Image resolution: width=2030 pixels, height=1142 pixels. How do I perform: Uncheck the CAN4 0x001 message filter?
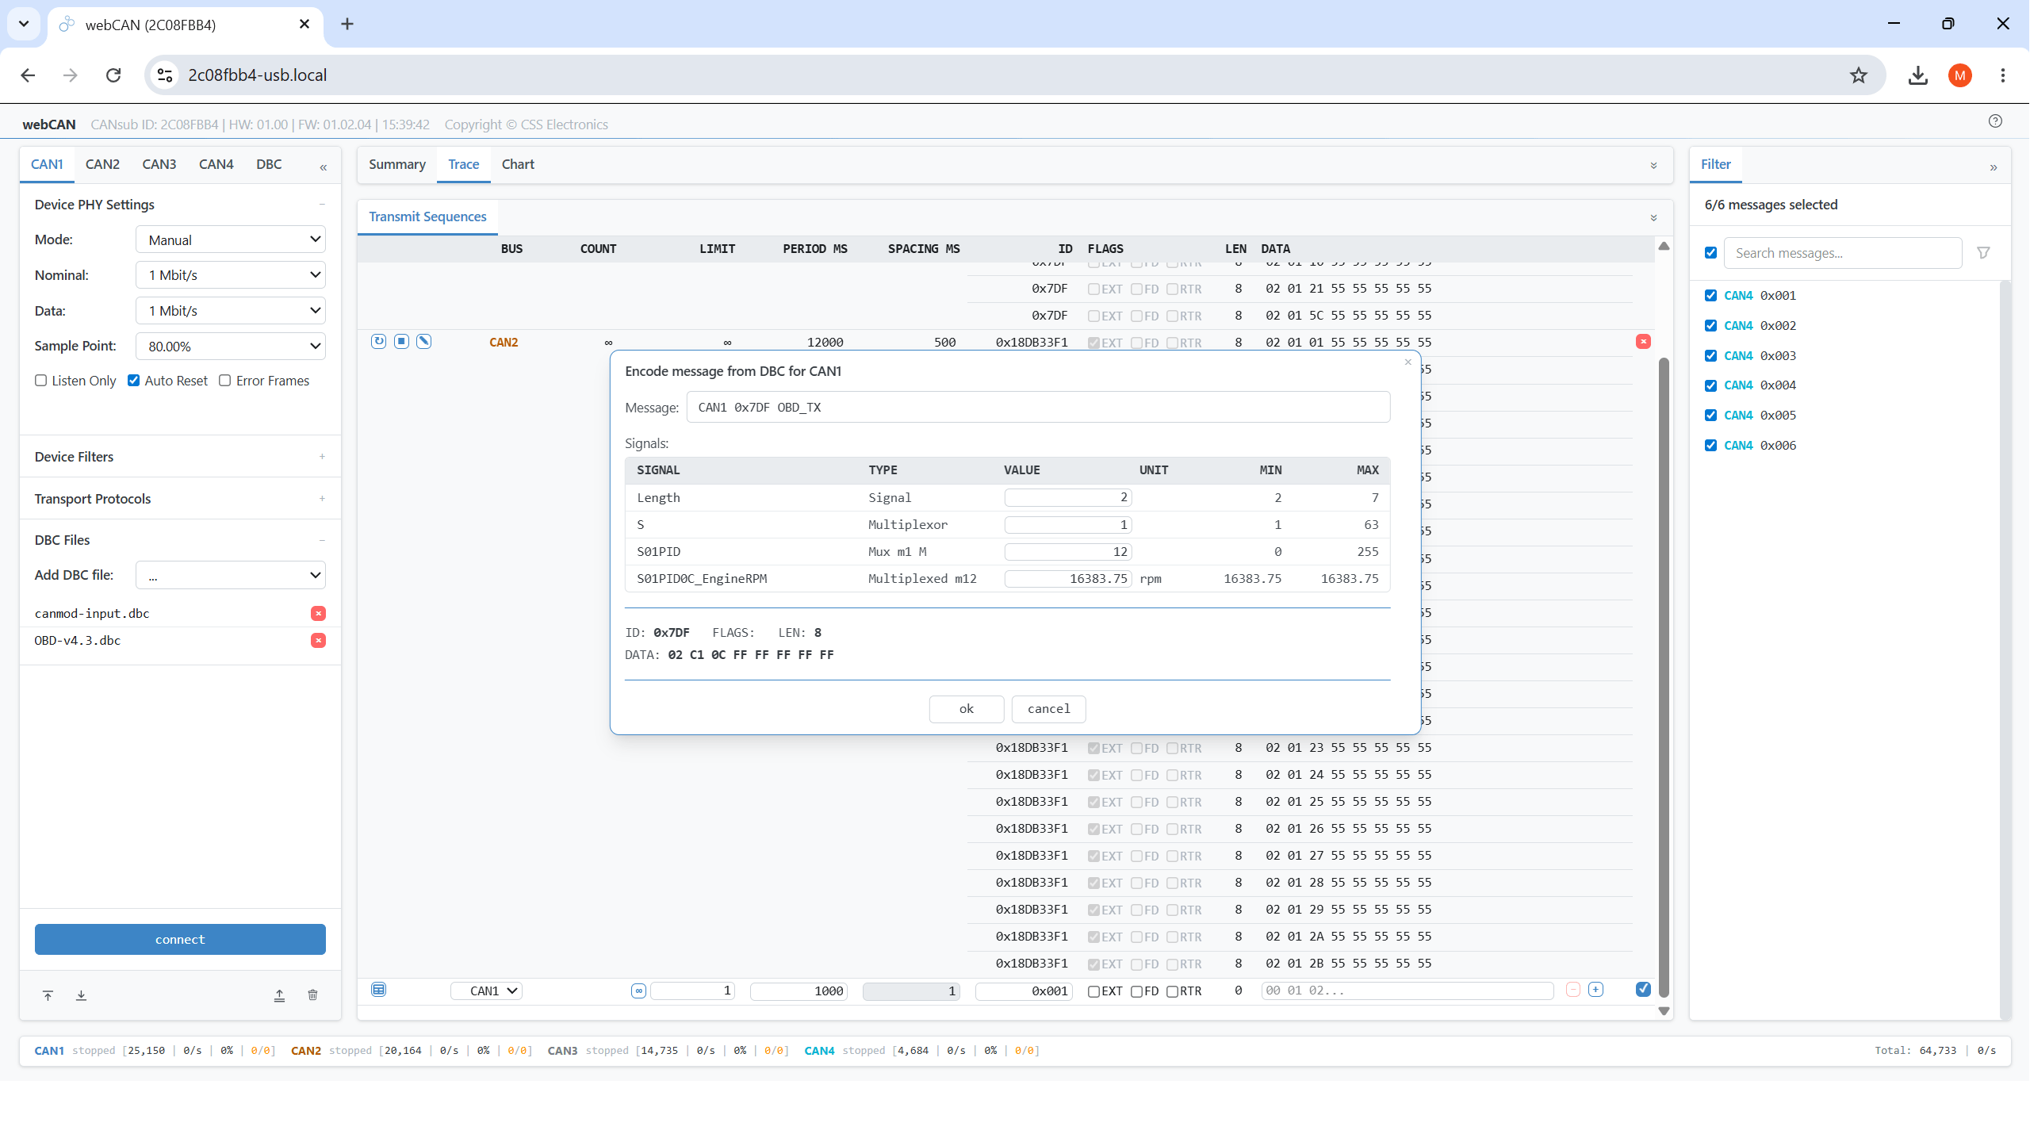(x=1711, y=296)
